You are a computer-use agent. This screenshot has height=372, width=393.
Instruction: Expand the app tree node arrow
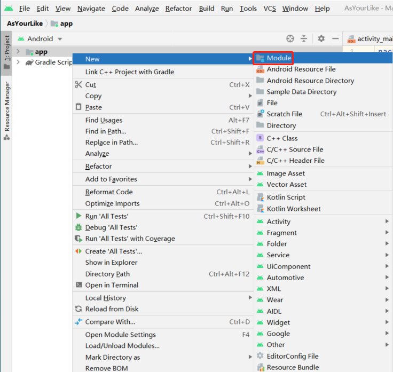click(x=18, y=52)
